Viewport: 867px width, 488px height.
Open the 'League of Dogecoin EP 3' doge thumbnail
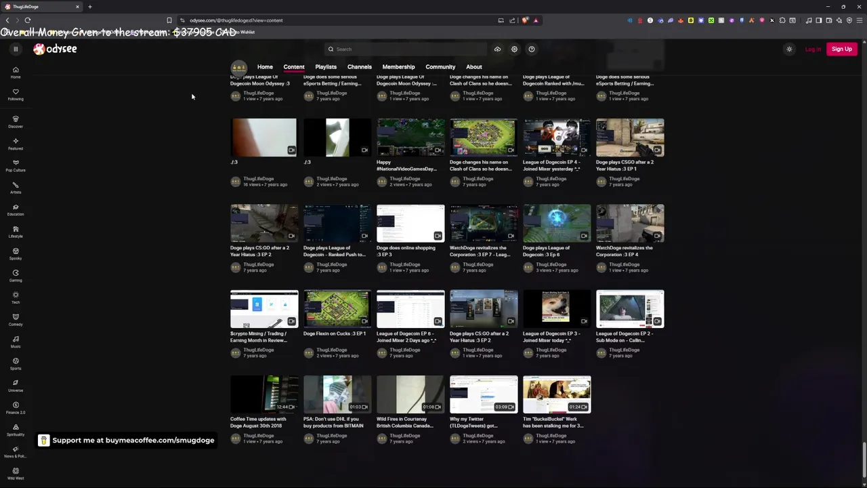pyautogui.click(x=557, y=309)
